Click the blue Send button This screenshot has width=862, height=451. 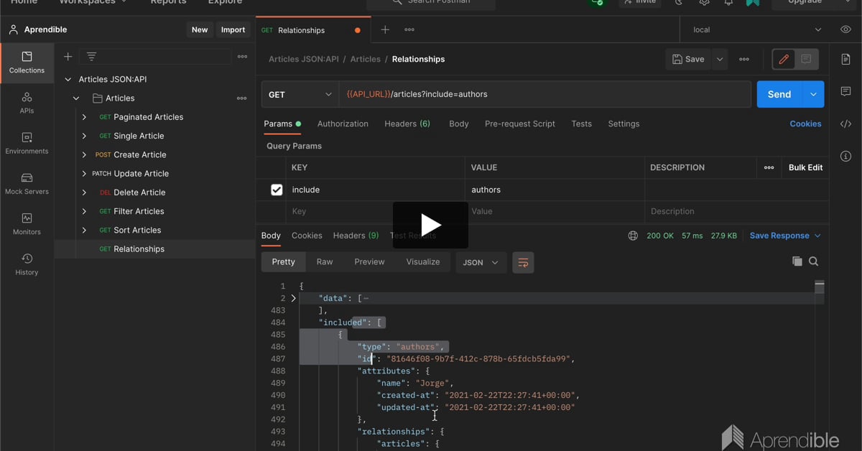(779, 94)
